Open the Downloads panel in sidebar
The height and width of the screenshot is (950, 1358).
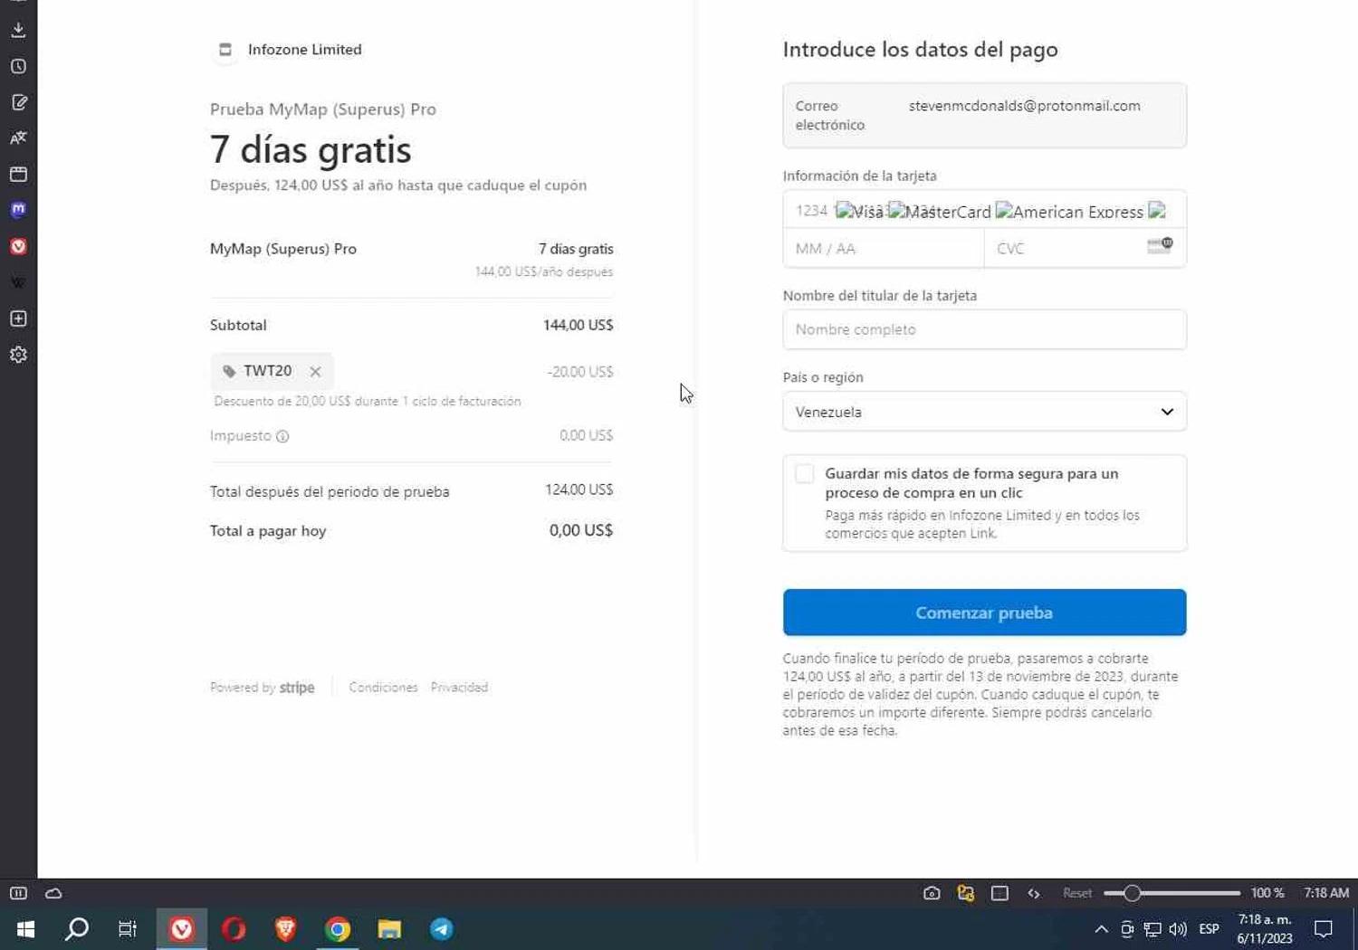click(x=18, y=30)
